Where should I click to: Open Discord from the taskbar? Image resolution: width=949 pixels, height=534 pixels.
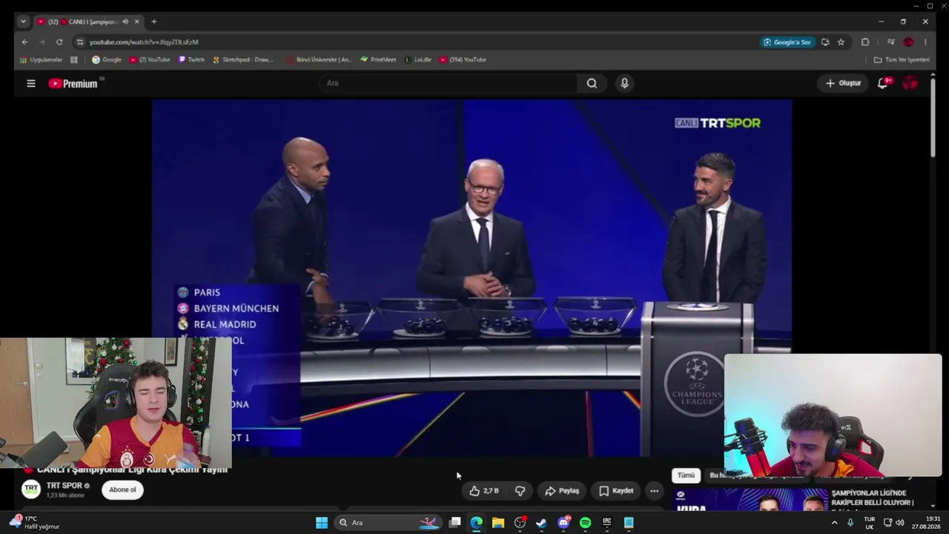563,523
